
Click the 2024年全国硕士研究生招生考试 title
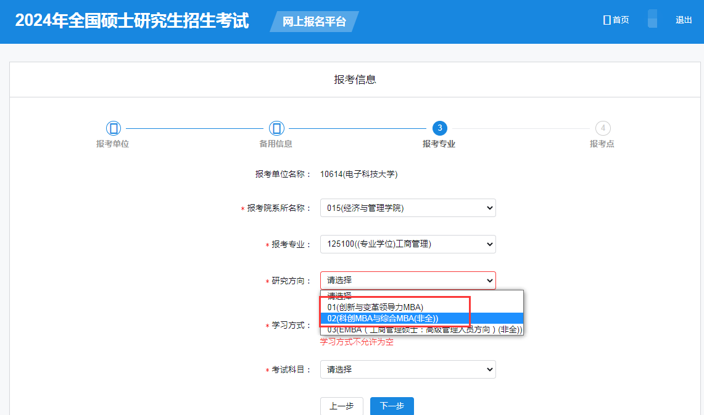point(132,21)
